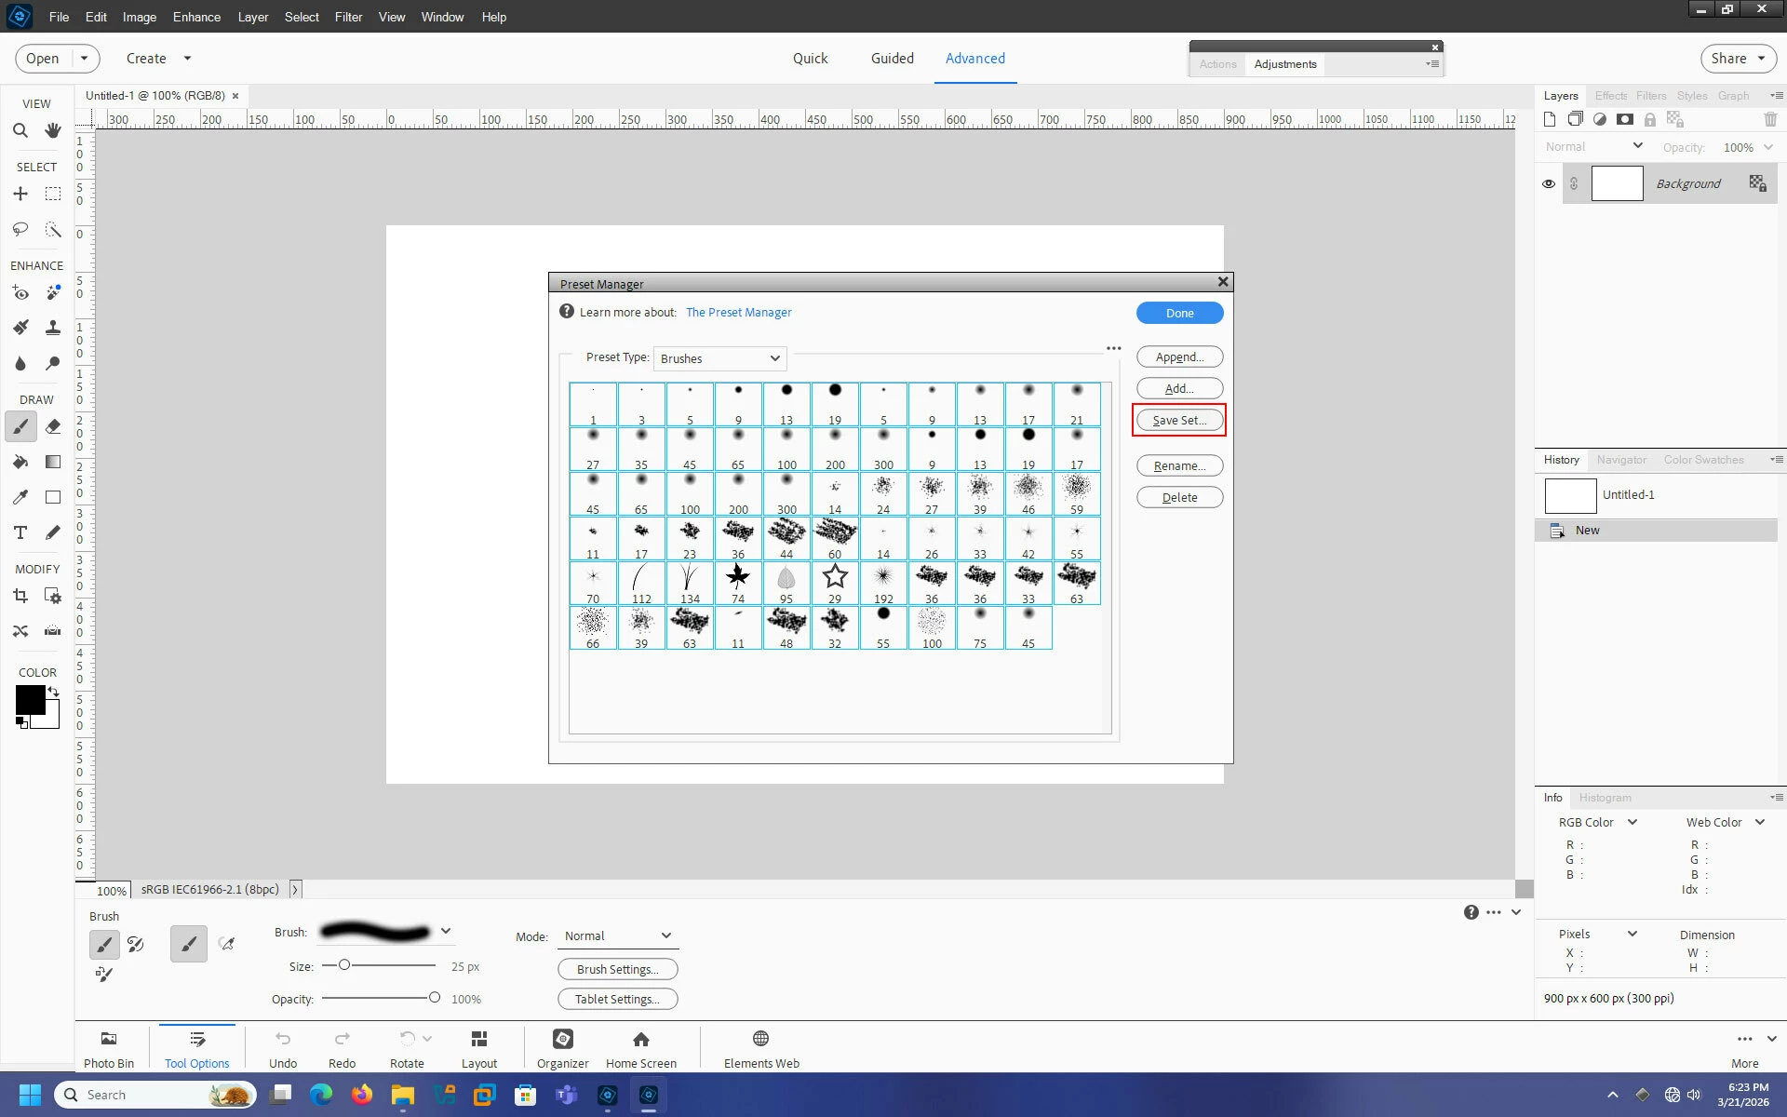Select the Hand tool
1787x1117 pixels.
(53, 130)
